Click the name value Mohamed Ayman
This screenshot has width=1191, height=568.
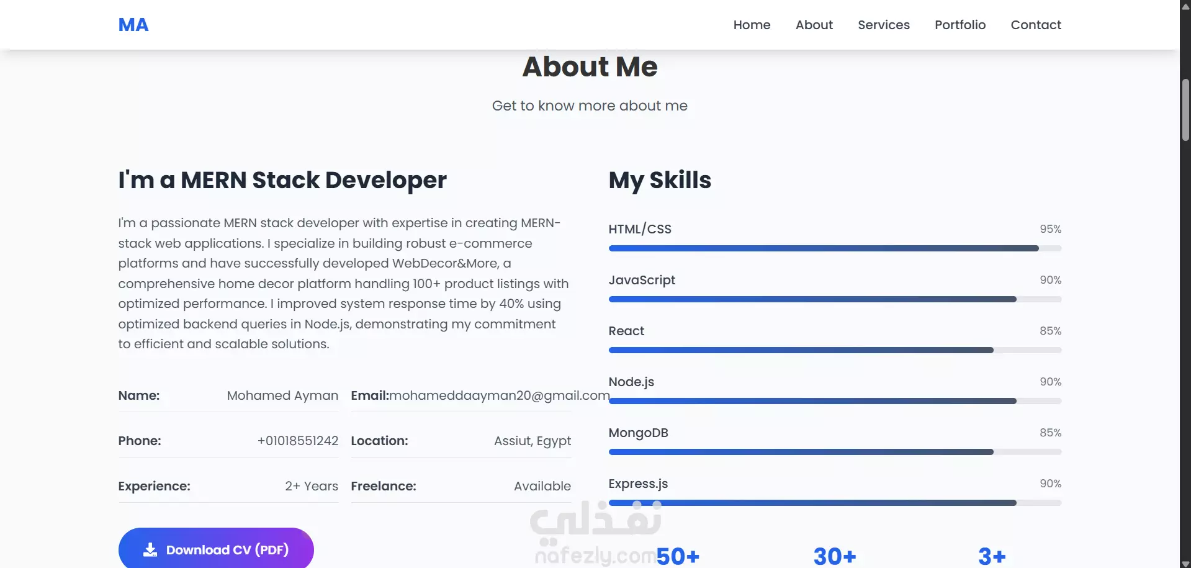pyautogui.click(x=282, y=395)
